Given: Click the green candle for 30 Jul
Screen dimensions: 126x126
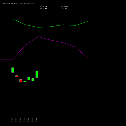Looking at the screenshot, I should (13, 70).
